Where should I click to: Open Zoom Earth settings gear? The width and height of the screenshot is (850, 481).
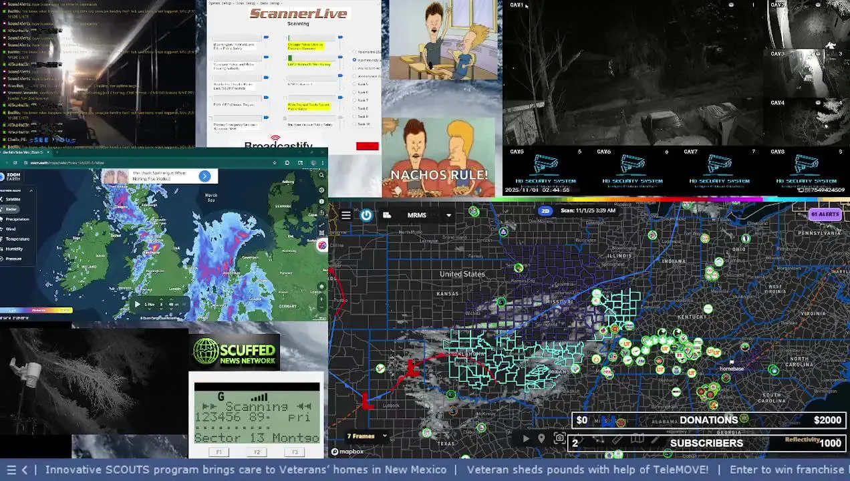321,190
